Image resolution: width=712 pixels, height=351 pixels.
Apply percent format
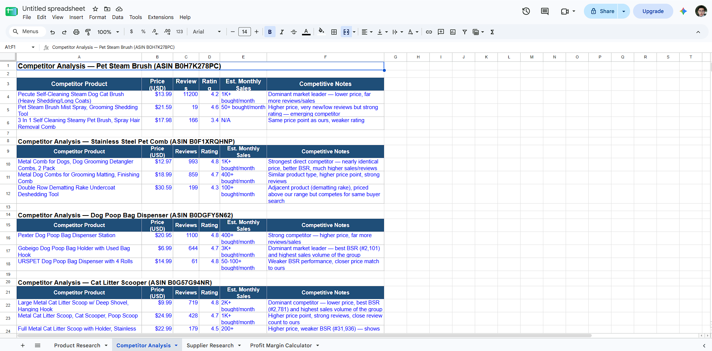coord(143,32)
